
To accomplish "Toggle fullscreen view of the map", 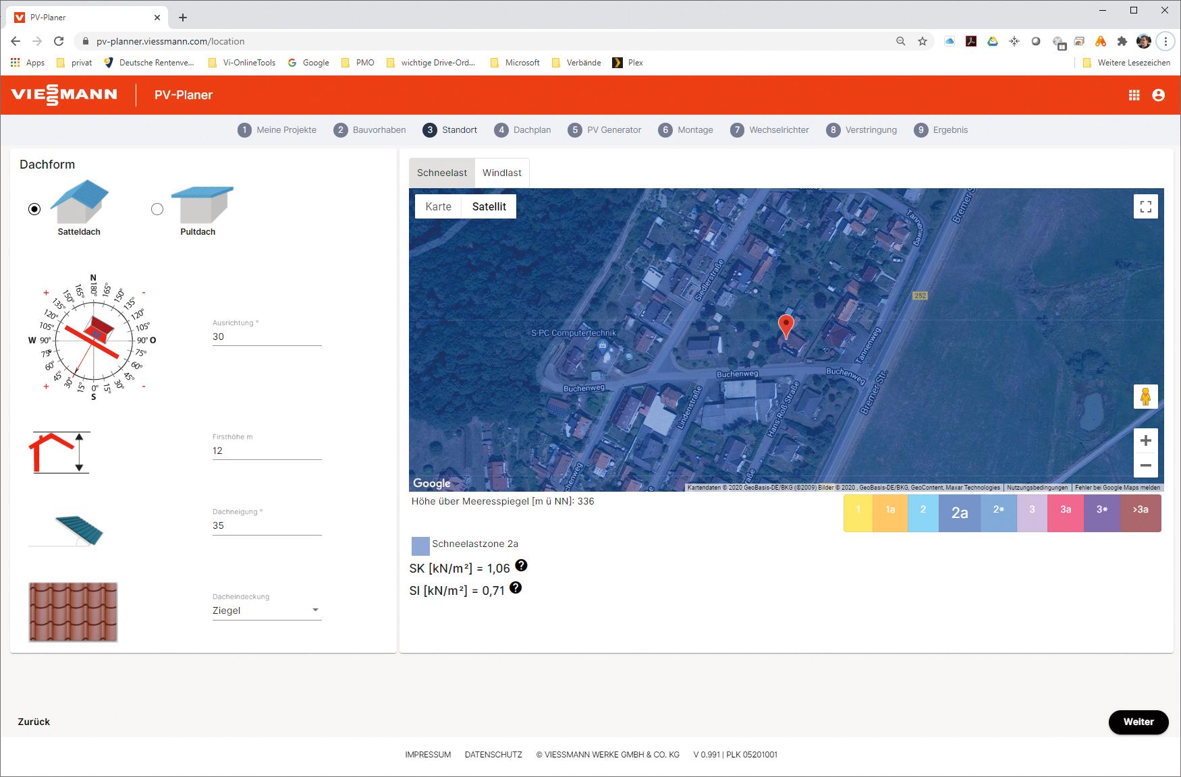I will (x=1145, y=206).
